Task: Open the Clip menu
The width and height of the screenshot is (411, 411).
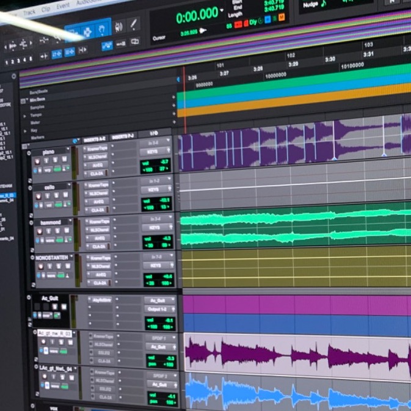Action: (46, 9)
